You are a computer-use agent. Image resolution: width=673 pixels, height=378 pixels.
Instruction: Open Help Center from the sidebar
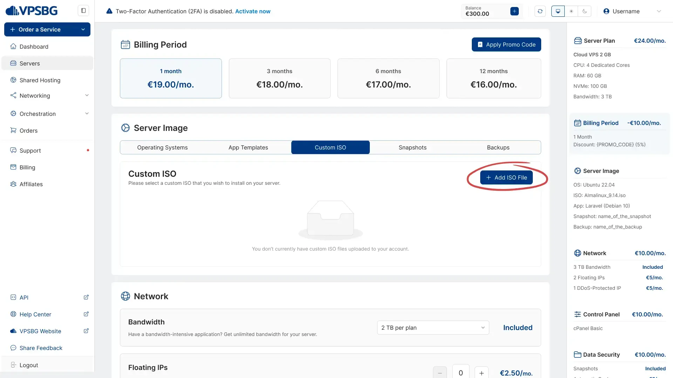click(x=35, y=314)
